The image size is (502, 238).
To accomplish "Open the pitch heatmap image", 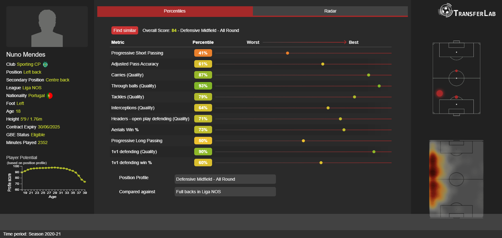I will tap(456, 179).
